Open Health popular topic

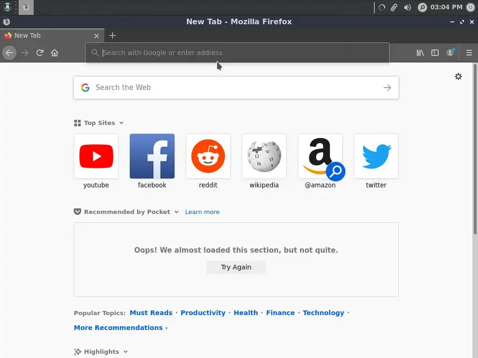click(x=246, y=313)
